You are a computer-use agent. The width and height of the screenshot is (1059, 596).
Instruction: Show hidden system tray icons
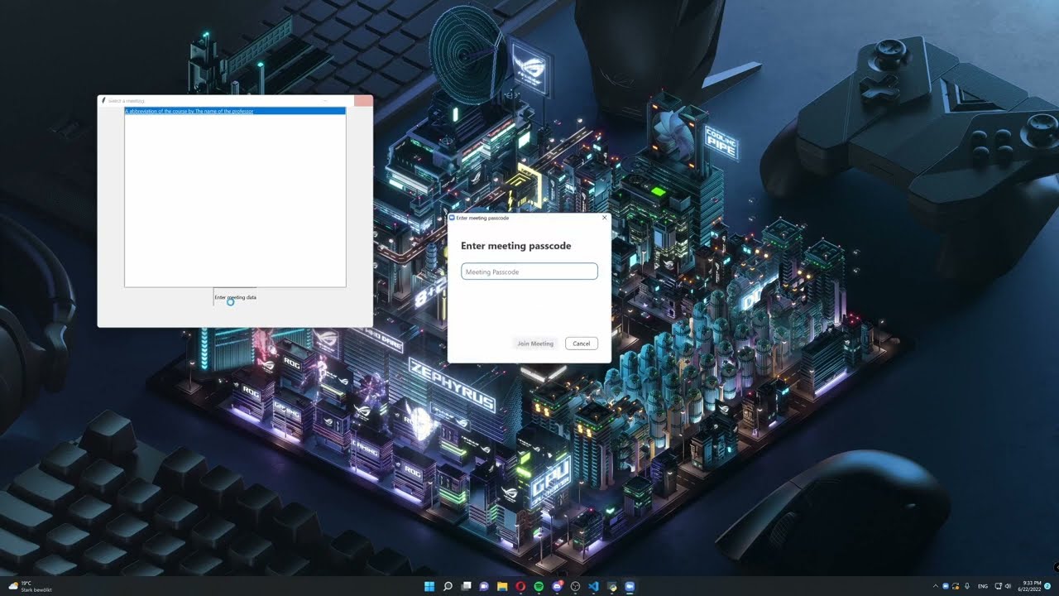(x=936, y=586)
